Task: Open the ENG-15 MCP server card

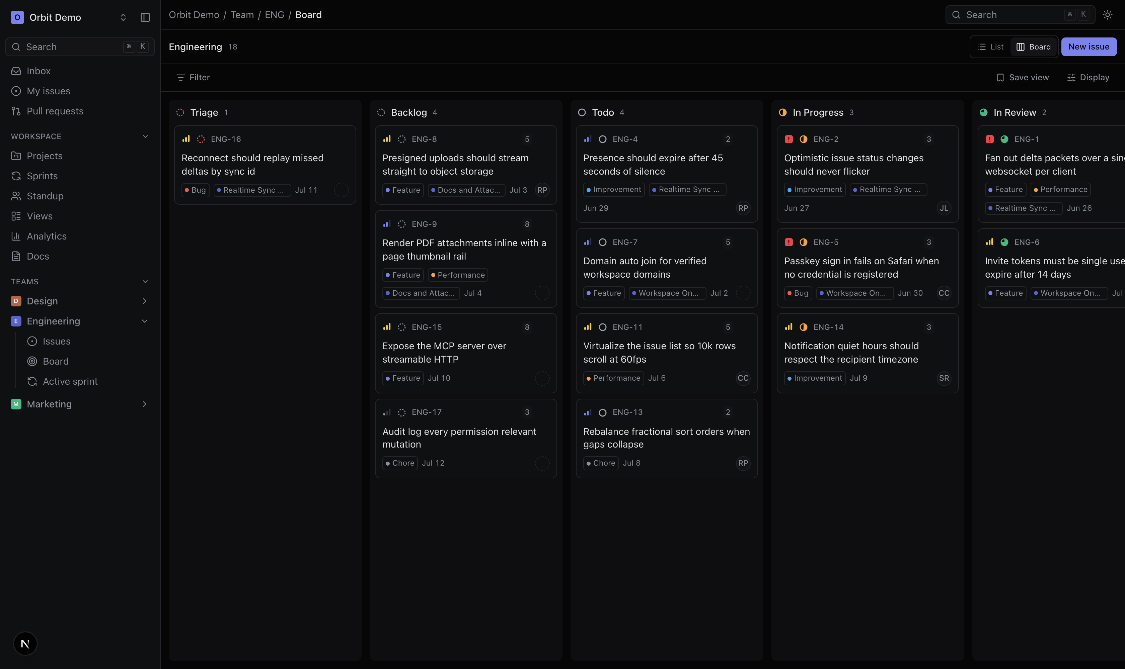Action: pos(466,353)
